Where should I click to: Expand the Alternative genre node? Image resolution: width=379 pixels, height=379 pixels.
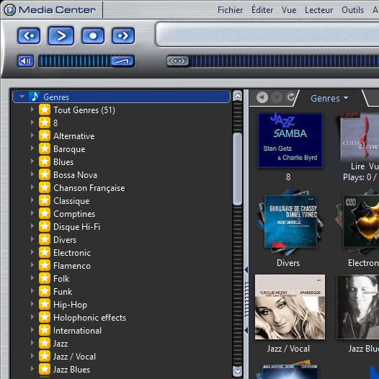click(32, 135)
